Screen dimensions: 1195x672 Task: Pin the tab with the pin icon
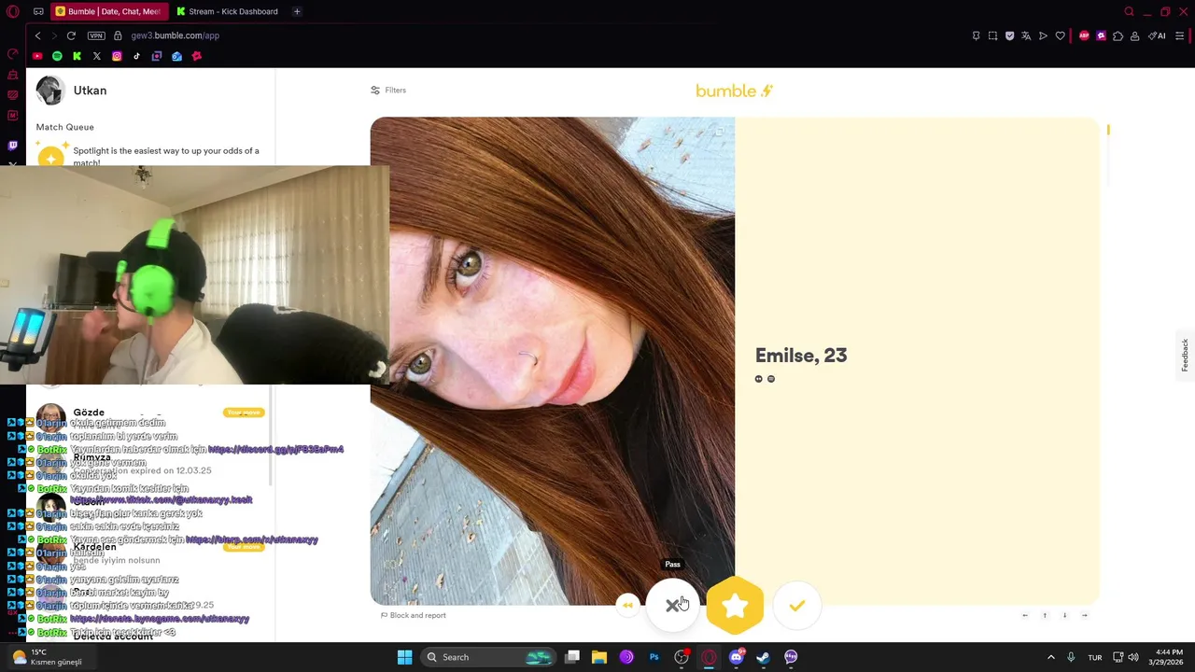(x=976, y=35)
